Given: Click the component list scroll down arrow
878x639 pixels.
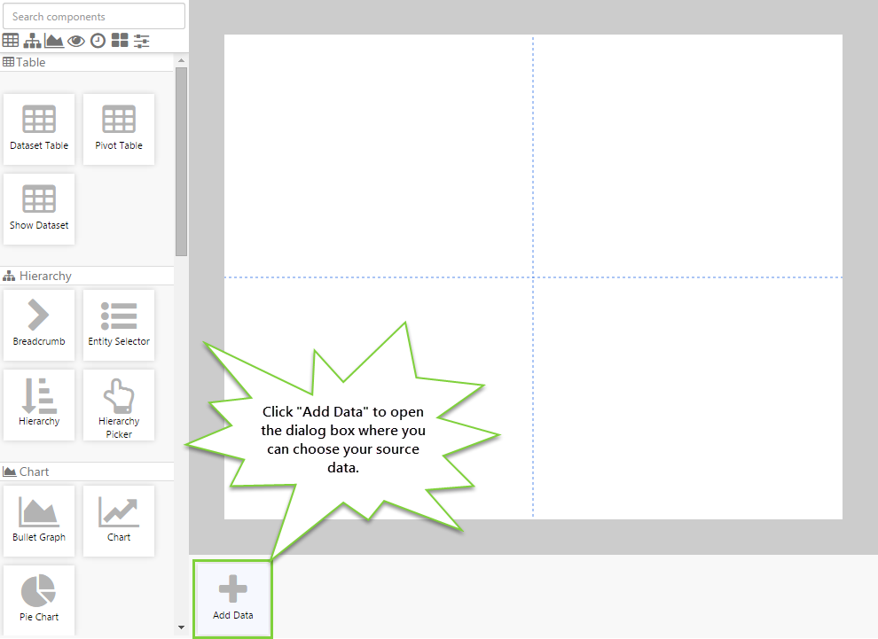Looking at the screenshot, I should pos(182,628).
